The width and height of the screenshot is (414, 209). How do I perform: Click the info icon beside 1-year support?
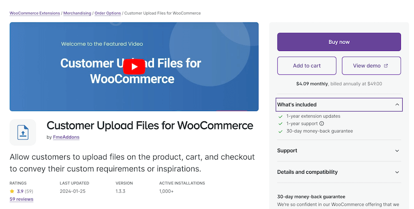point(321,123)
